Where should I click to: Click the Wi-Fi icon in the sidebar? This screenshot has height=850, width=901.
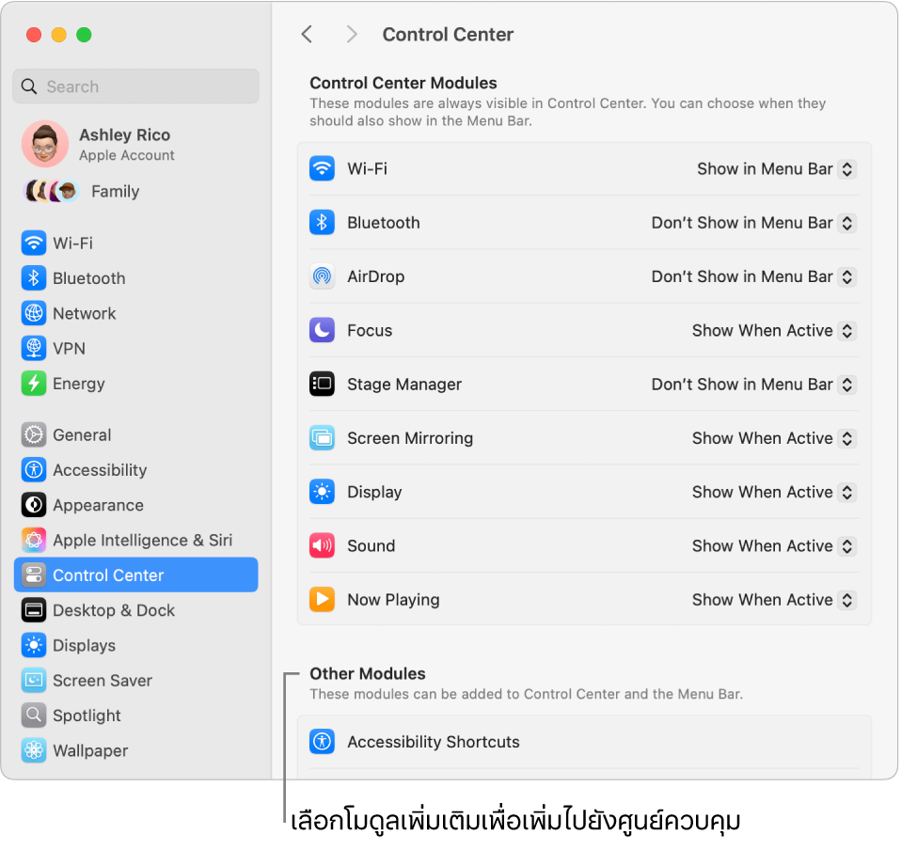click(x=34, y=243)
